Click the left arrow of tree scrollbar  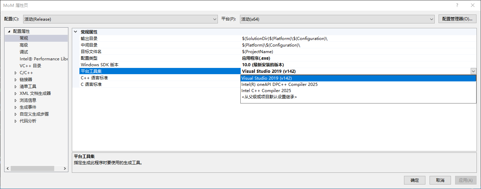(8, 169)
